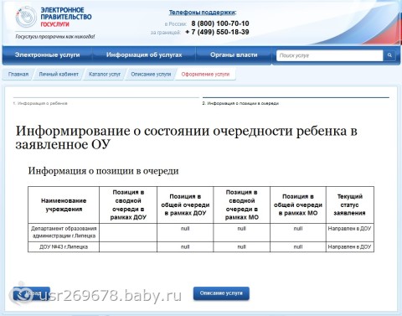This screenshot has height=316, width=402.
Task: Click Позиция в общей очереди в рамках ДОУ header
Action: tap(185, 205)
